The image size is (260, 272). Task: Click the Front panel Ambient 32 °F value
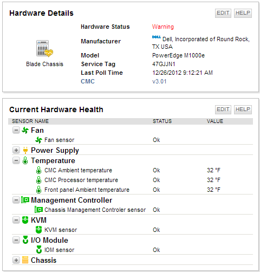coord(213,190)
